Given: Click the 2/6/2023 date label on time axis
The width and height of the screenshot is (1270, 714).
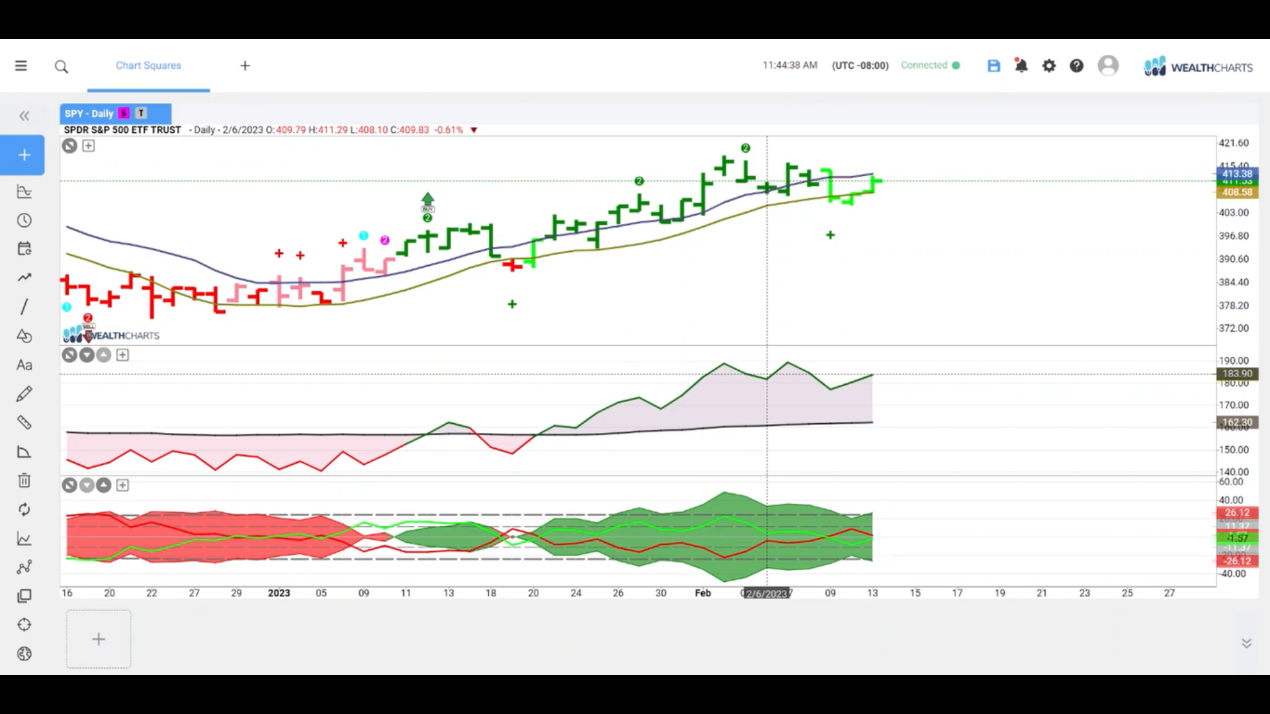Looking at the screenshot, I should [x=767, y=594].
